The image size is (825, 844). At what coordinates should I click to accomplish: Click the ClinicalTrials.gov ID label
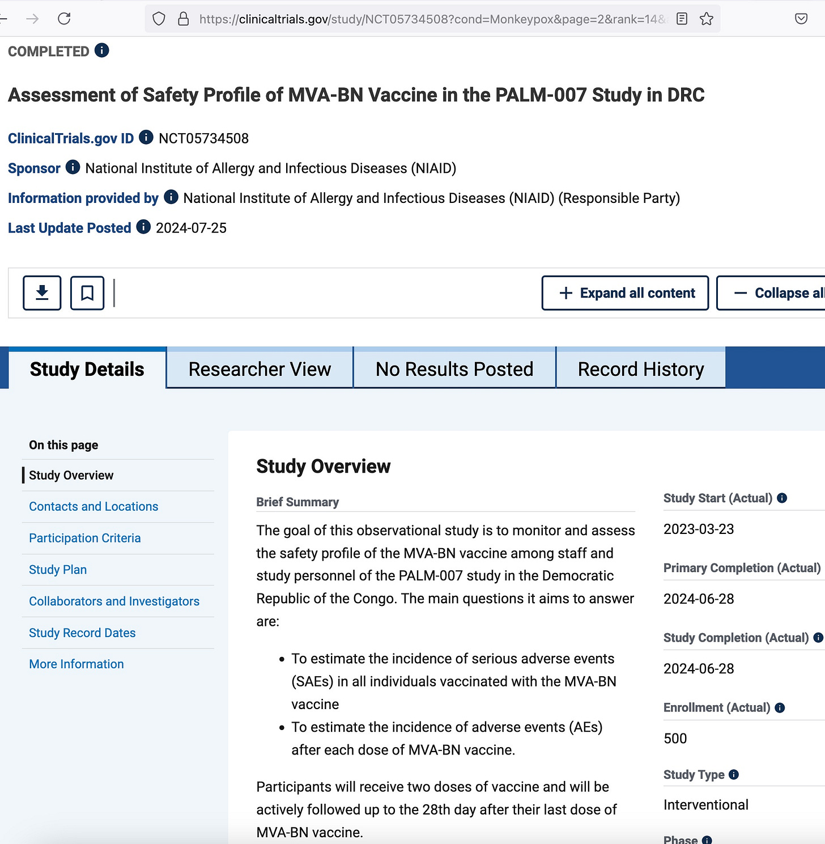coord(71,138)
